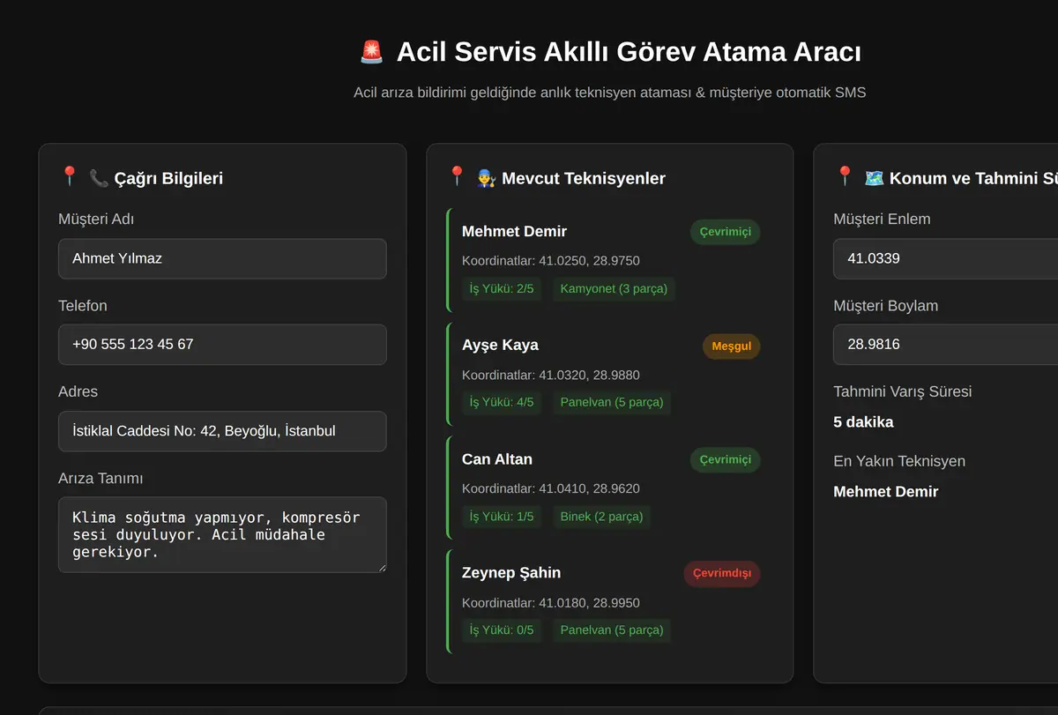Focus the Müşteri Enlem field showing 41.0339

[x=945, y=258]
